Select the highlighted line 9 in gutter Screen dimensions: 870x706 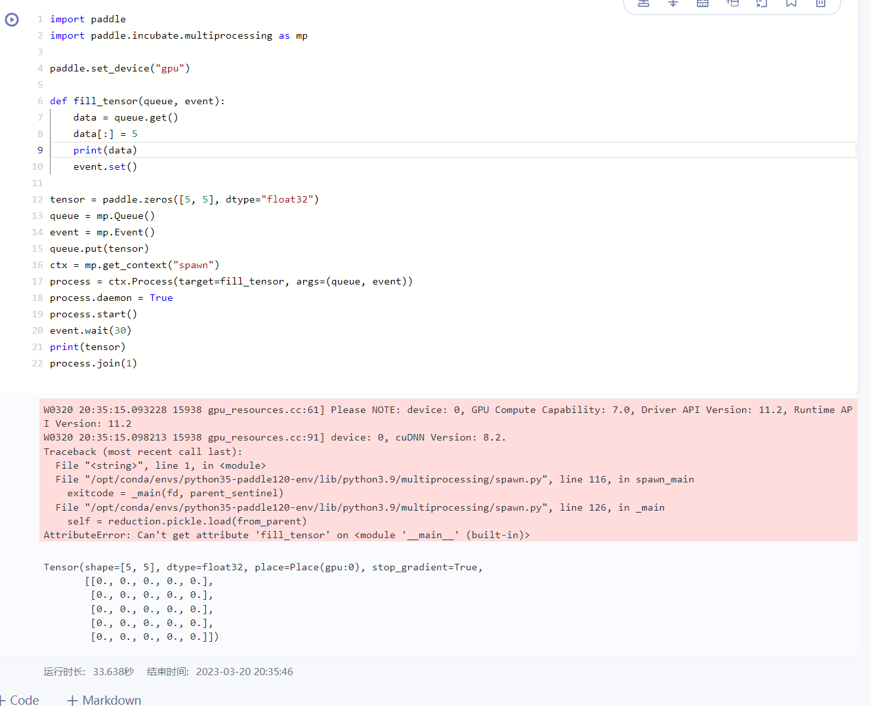[39, 149]
